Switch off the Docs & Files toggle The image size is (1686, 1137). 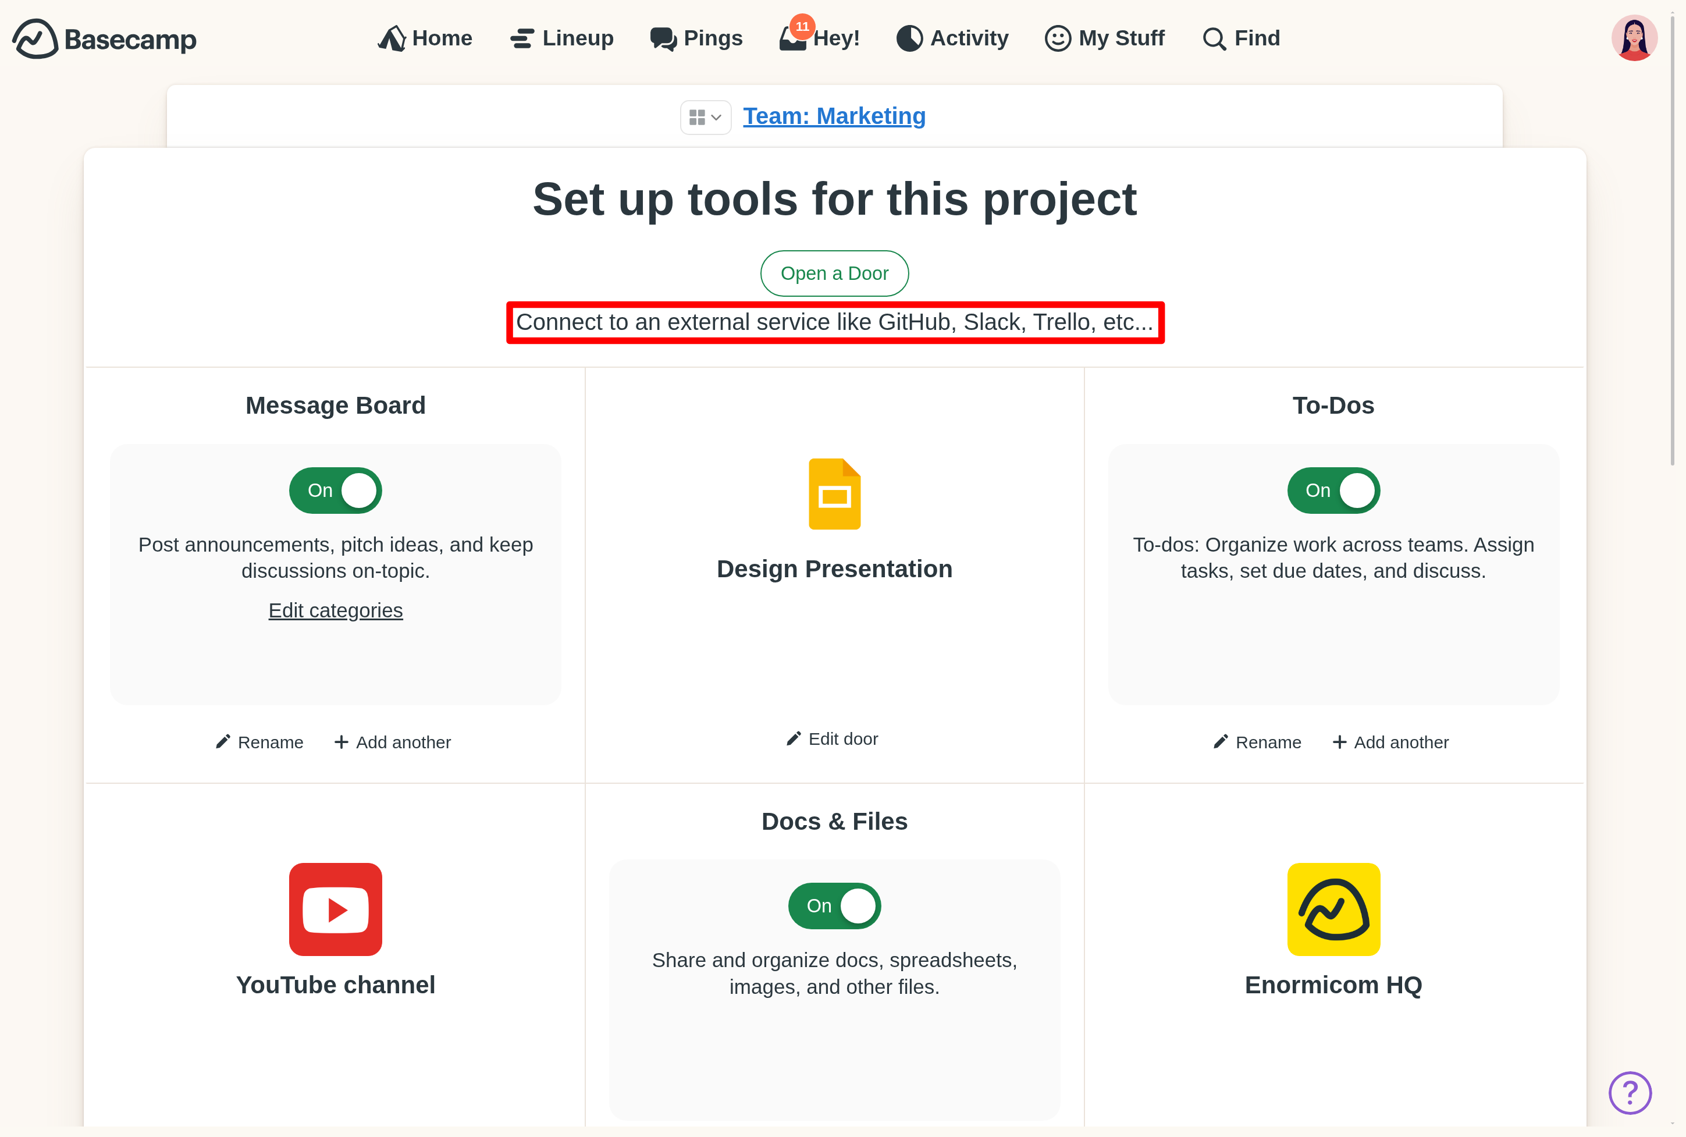[x=834, y=905]
